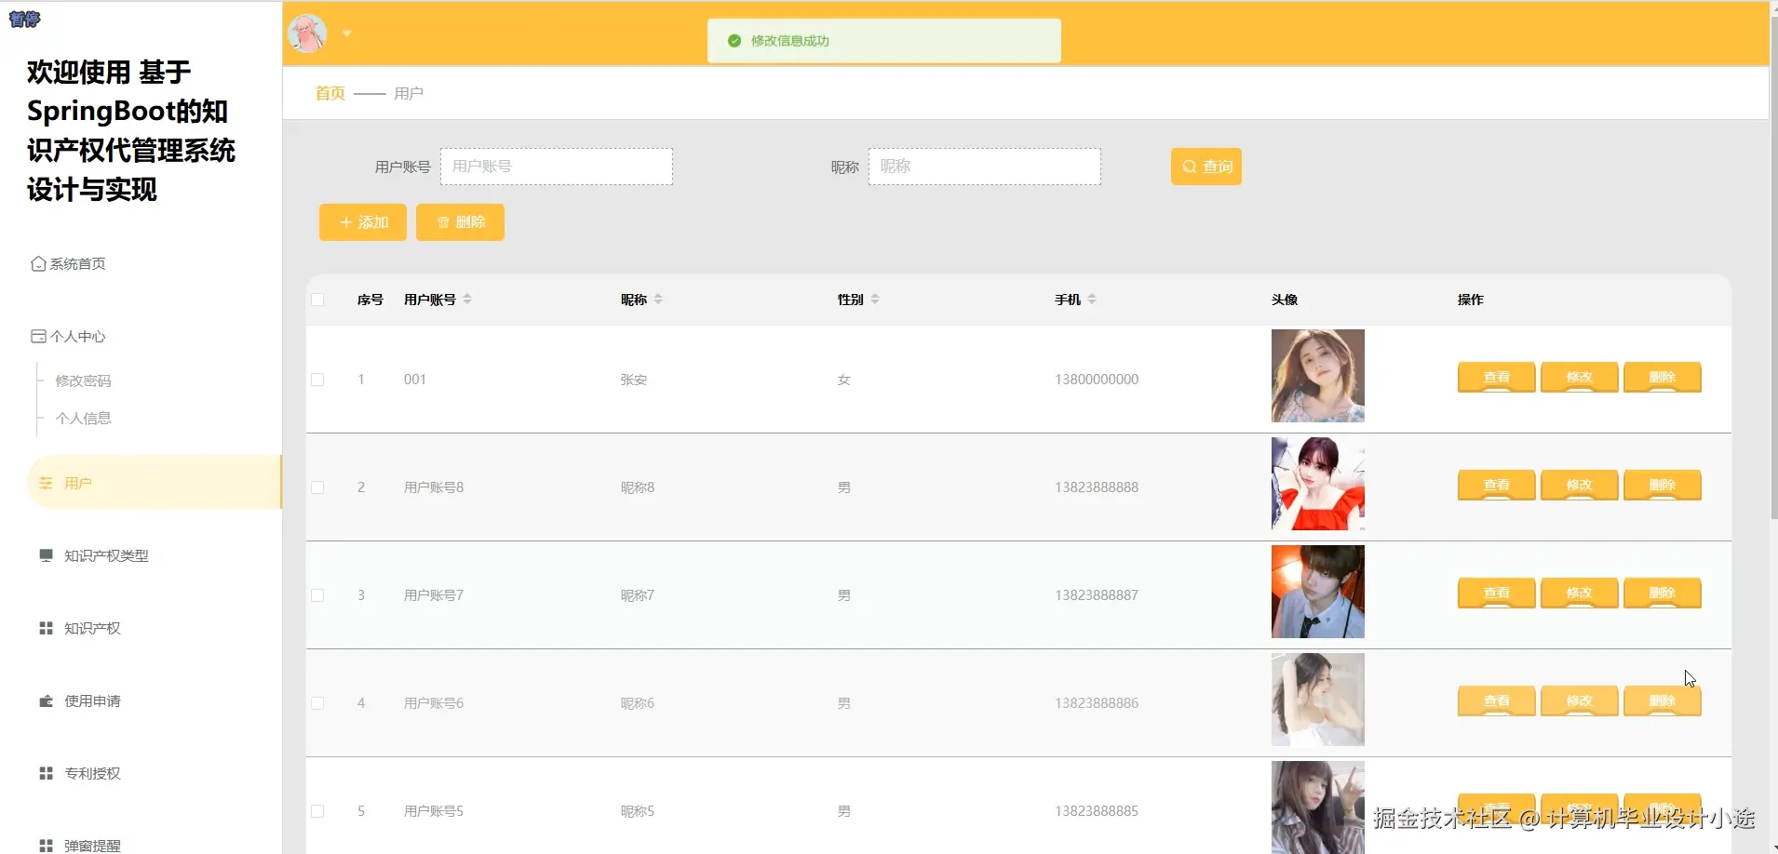Click the user avatar in top bar

[x=307, y=33]
